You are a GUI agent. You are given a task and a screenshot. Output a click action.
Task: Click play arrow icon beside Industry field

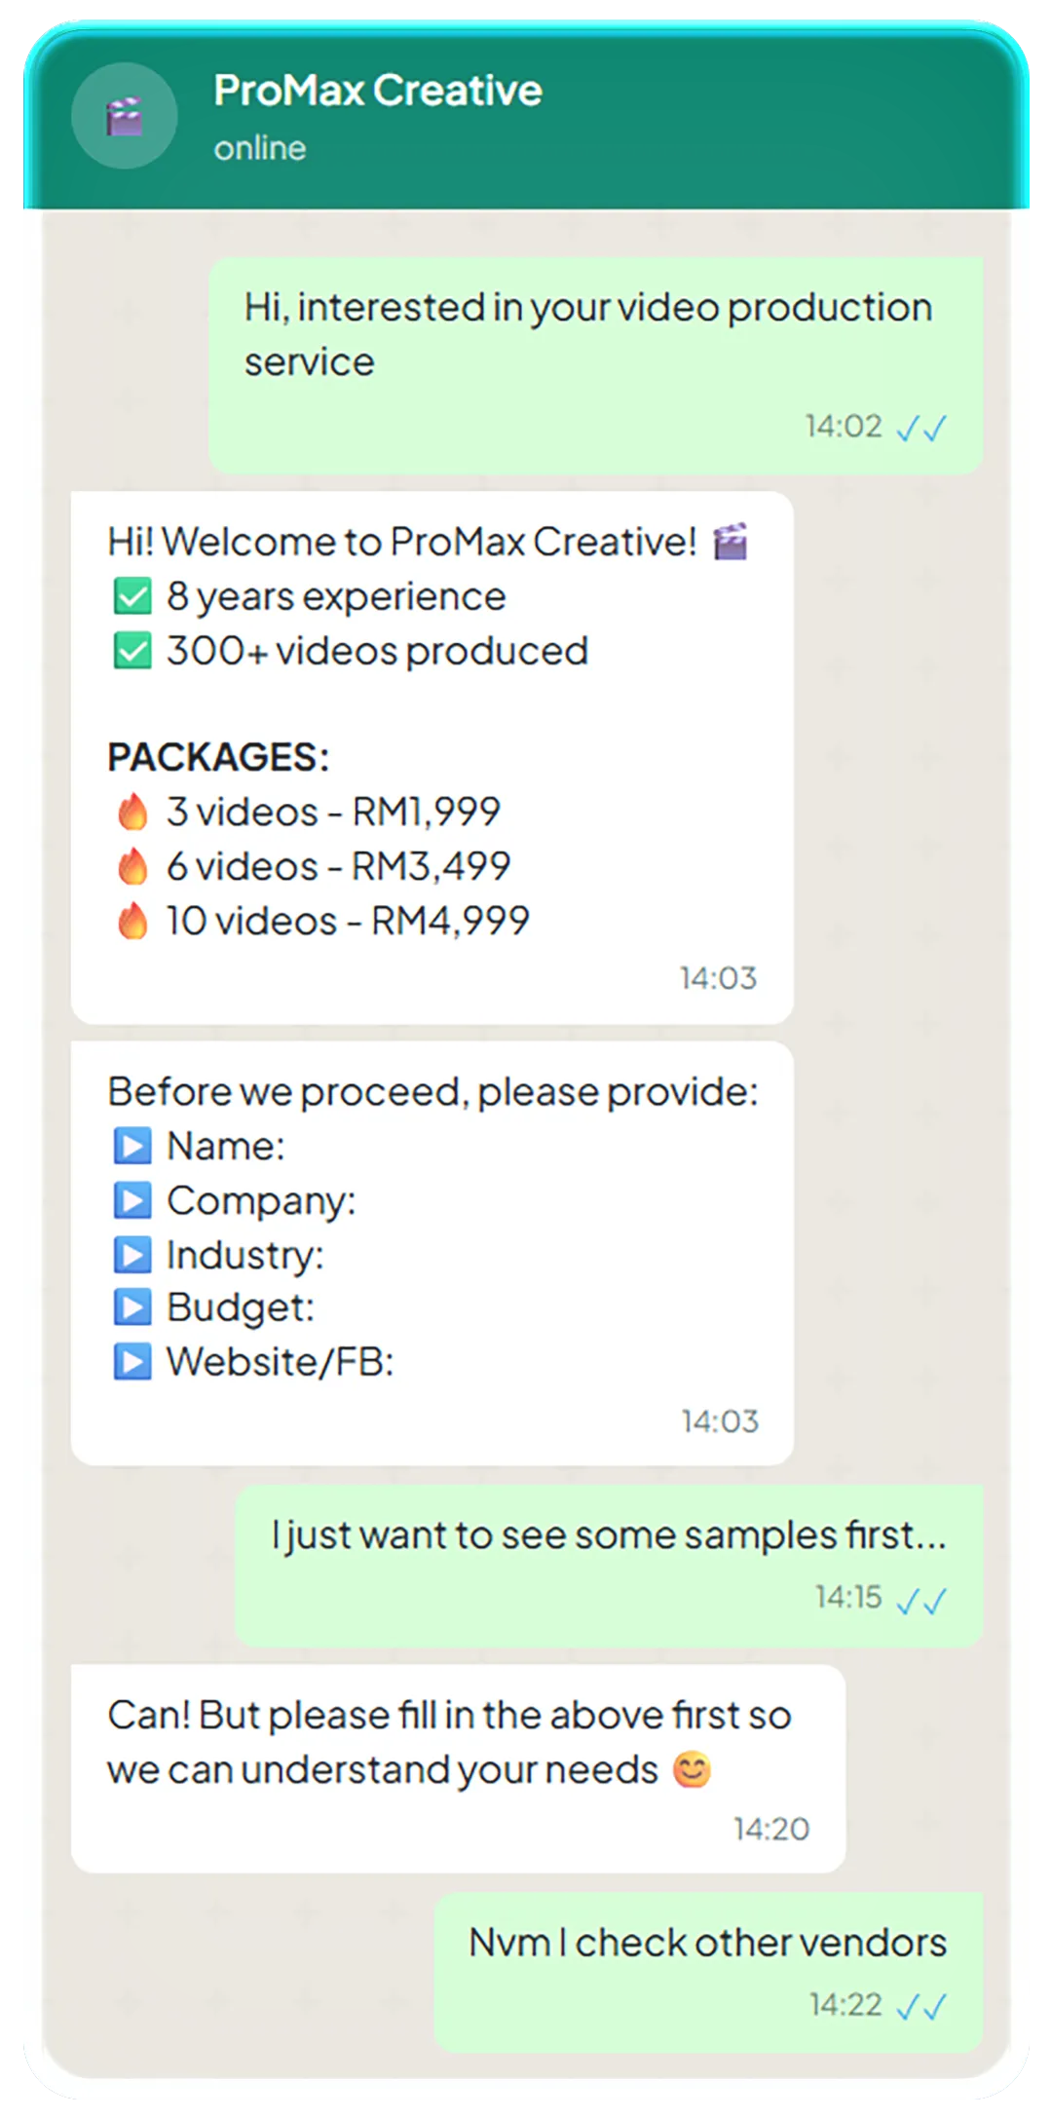(132, 1255)
